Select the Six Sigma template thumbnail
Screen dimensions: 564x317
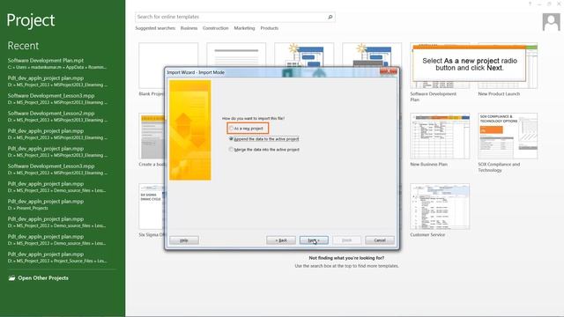point(152,206)
